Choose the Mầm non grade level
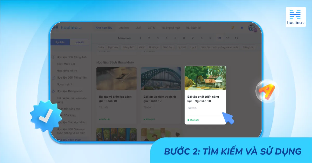The width and height of the screenshot is (312, 163). pos(124,38)
